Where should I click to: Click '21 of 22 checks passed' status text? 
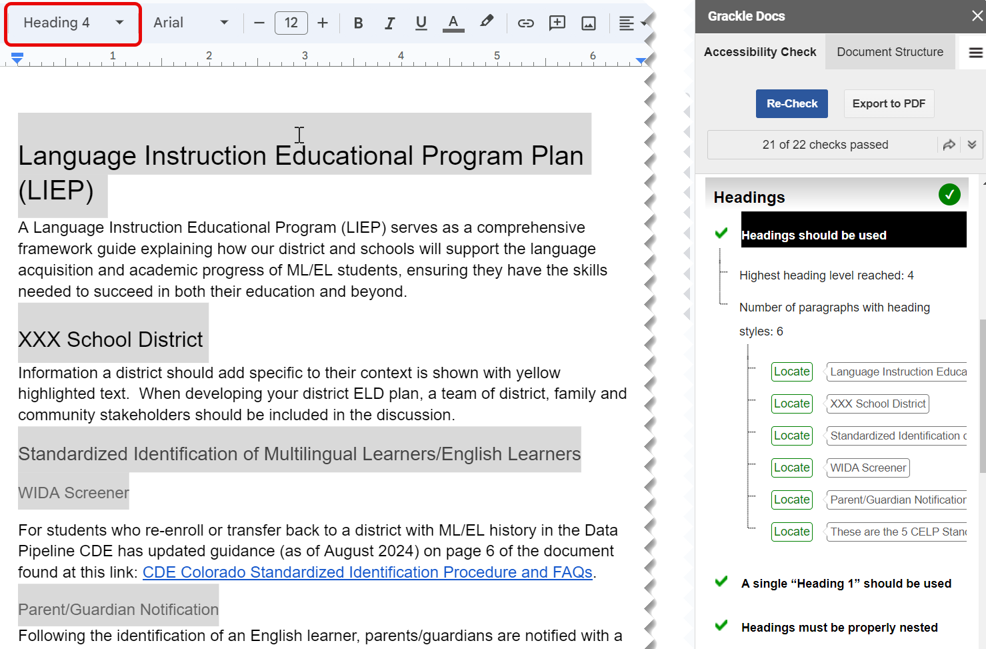tap(825, 145)
